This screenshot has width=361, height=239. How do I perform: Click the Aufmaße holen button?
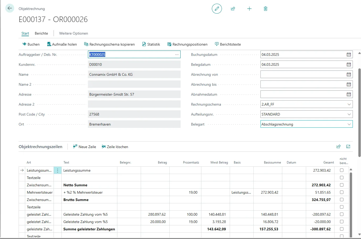coord(62,44)
